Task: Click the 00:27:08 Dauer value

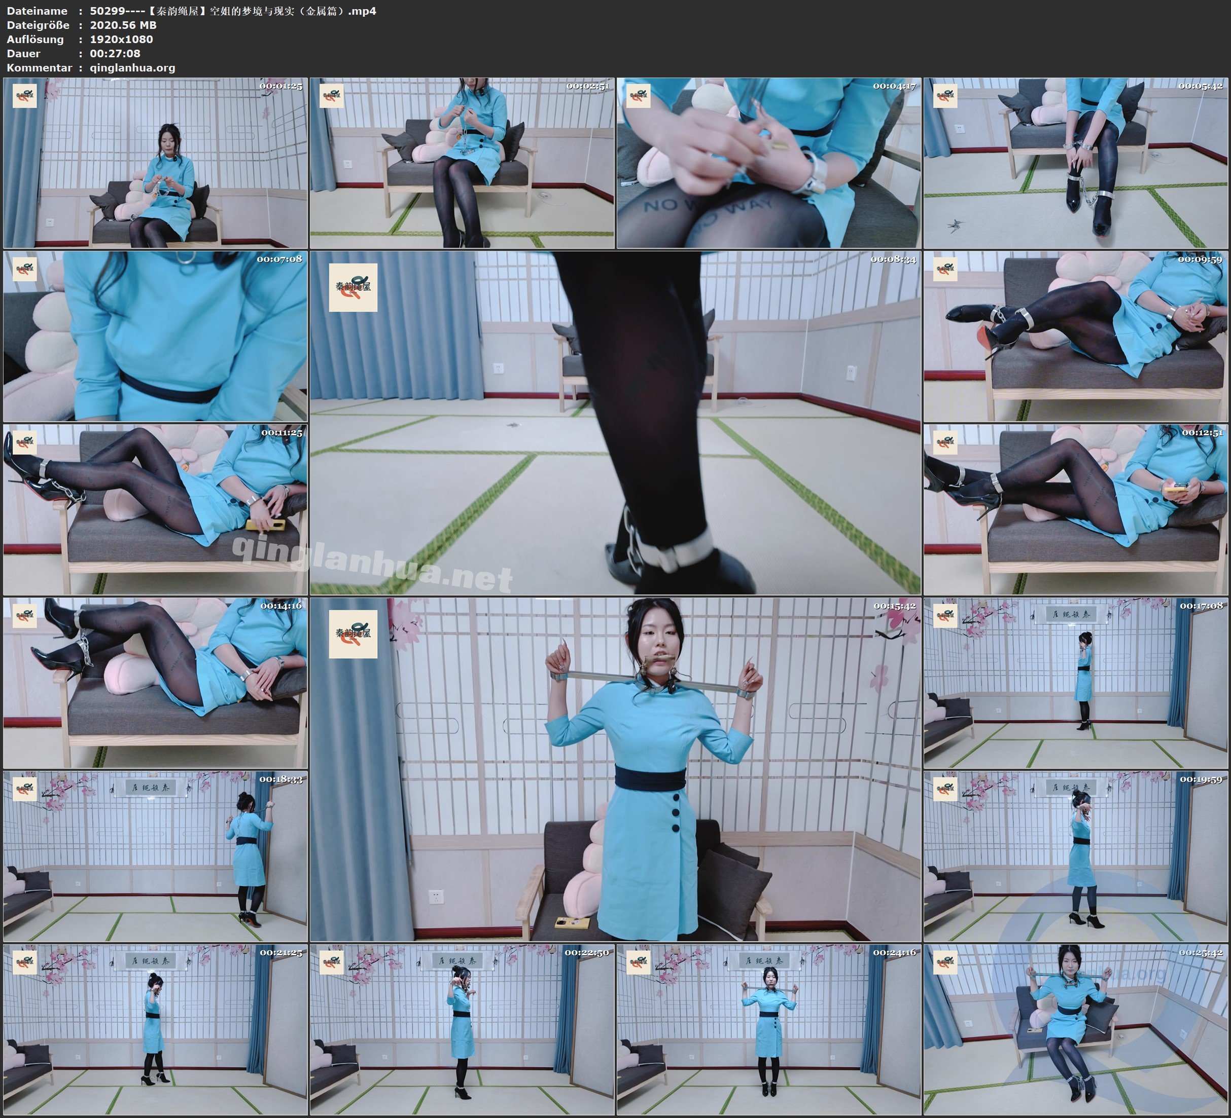Action: (x=115, y=54)
